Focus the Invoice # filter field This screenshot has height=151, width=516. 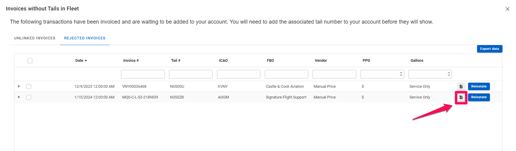pos(143,74)
